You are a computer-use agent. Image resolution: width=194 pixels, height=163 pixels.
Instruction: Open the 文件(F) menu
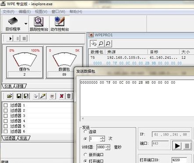[x=8, y=12]
